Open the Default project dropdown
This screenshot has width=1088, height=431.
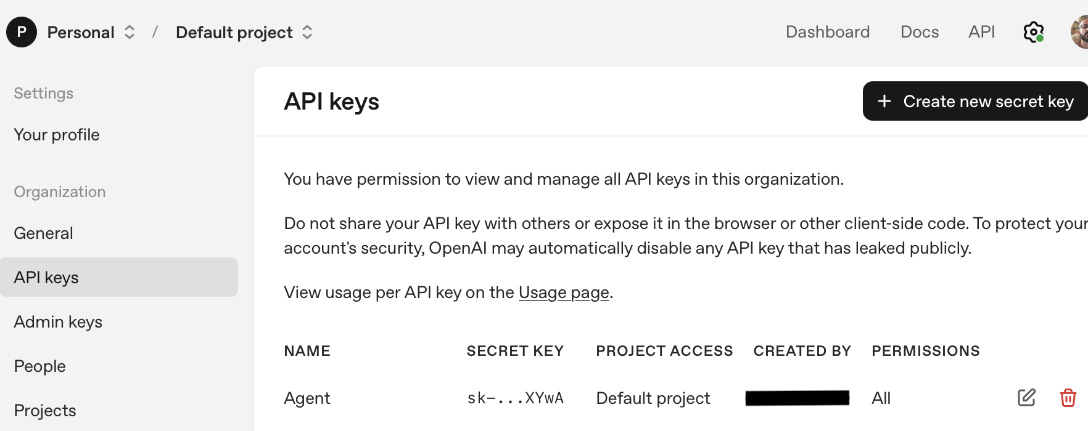tap(307, 32)
